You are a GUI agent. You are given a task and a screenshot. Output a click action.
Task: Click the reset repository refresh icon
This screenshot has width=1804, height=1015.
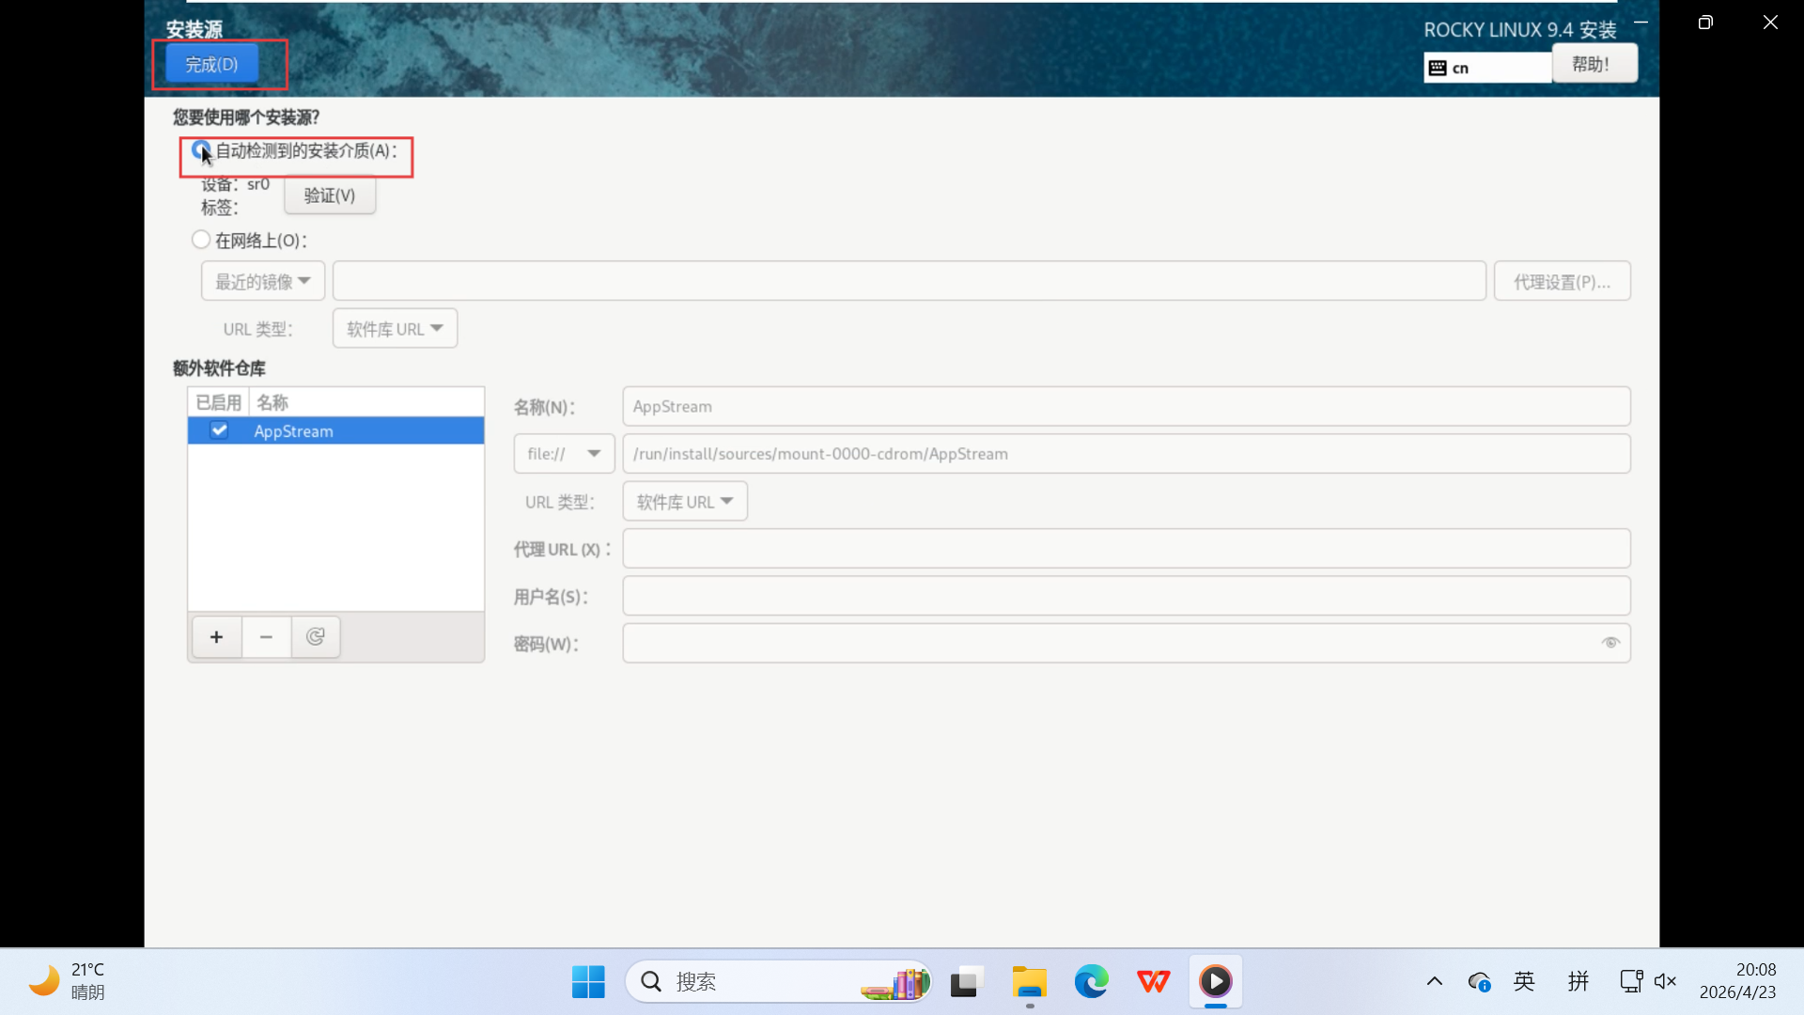click(316, 637)
